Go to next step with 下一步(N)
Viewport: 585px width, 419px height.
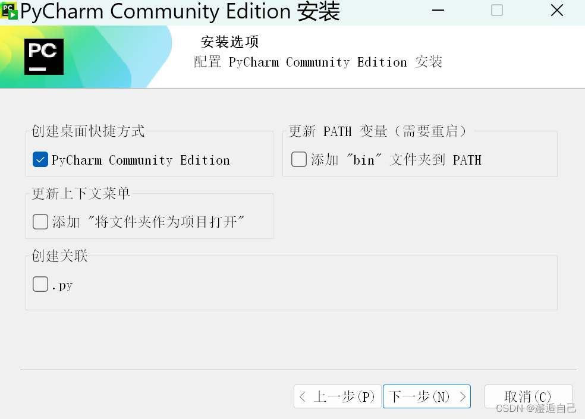tap(426, 396)
